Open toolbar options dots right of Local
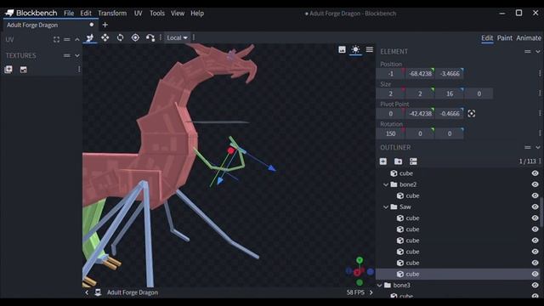 click(x=194, y=37)
